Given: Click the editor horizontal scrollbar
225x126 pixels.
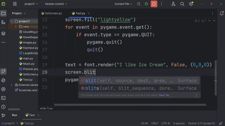Looking at the screenshot, I should pyautogui.click(x=130, y=105).
